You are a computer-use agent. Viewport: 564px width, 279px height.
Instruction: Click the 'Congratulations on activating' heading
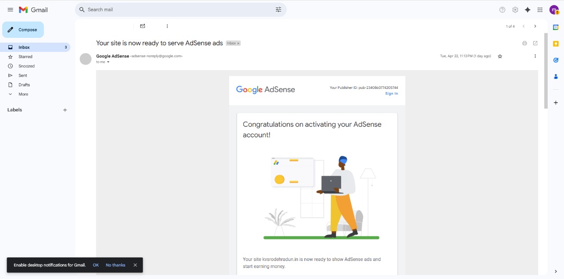click(312, 129)
